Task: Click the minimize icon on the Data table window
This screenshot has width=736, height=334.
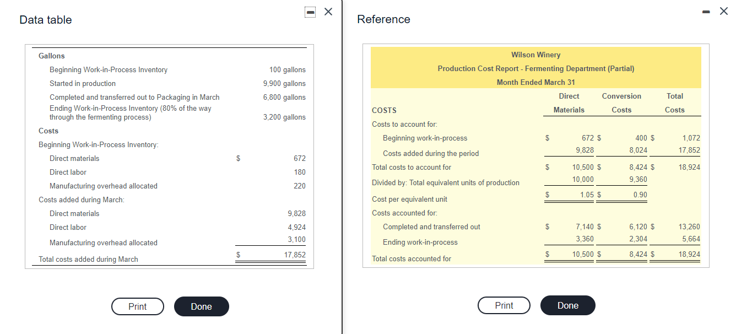Action: tap(310, 10)
